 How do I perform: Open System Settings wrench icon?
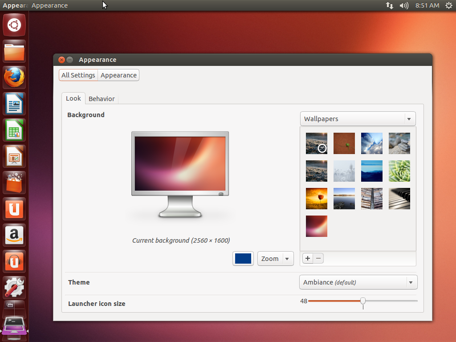14,287
